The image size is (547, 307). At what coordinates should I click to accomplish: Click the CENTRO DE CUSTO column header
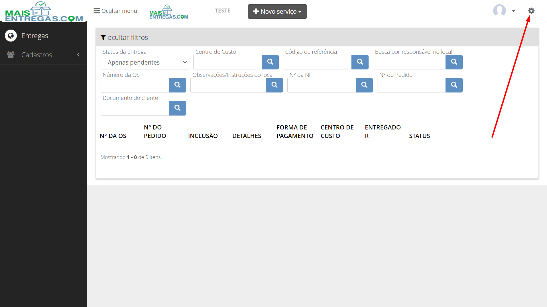click(337, 132)
